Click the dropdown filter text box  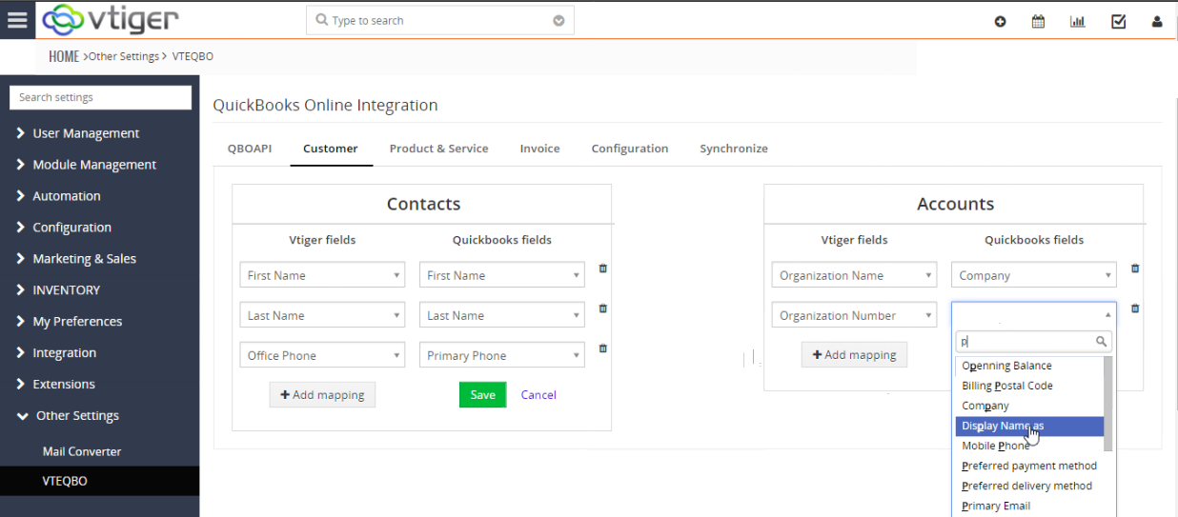click(1034, 341)
